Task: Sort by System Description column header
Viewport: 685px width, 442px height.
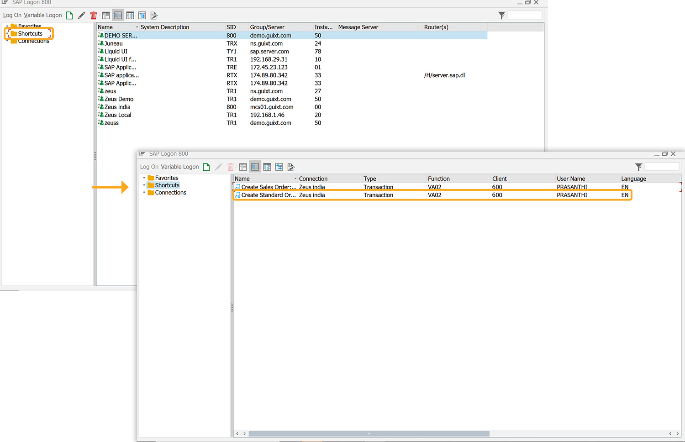Action: point(165,27)
